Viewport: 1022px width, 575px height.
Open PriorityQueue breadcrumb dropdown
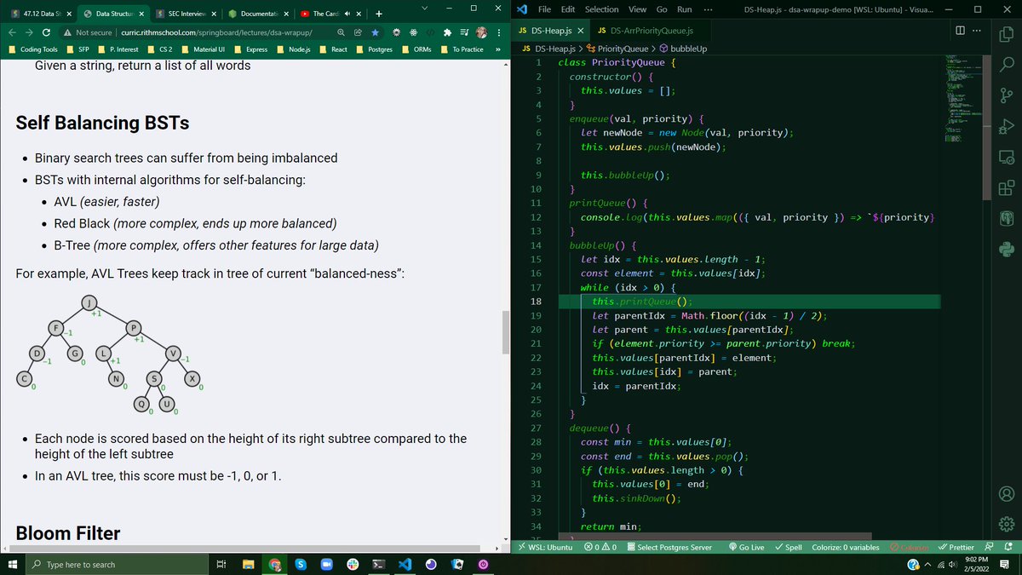(617, 49)
